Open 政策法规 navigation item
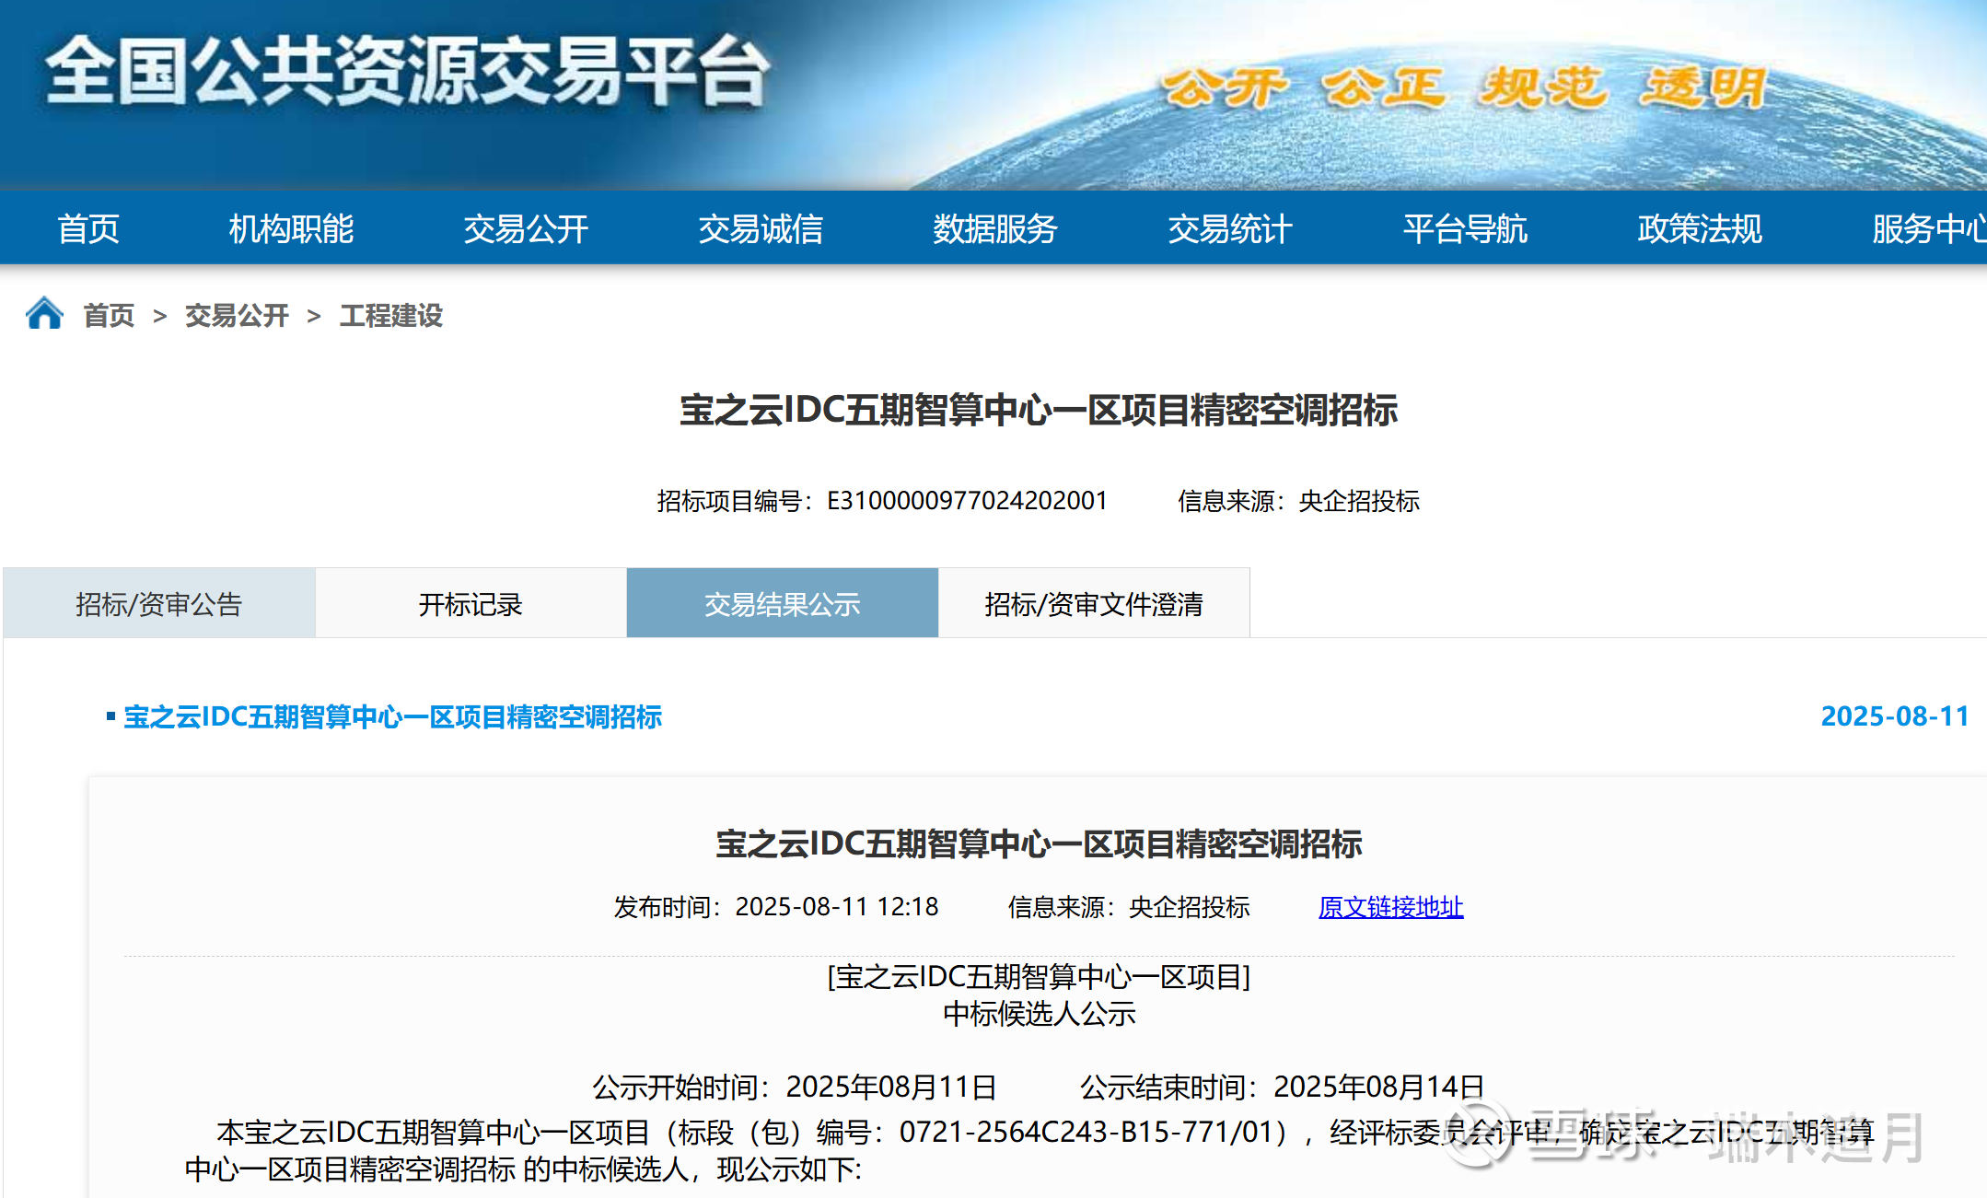Screen dimensions: 1987x1198 pyautogui.click(x=1700, y=228)
